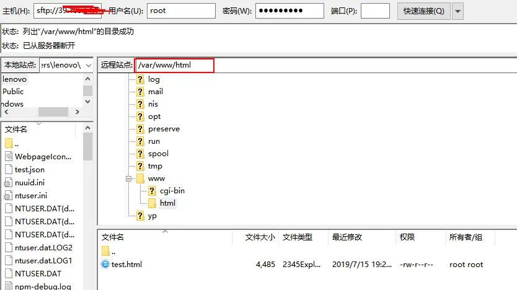Collapse the www tree node
The width and height of the screenshot is (517, 290).
pos(128,178)
